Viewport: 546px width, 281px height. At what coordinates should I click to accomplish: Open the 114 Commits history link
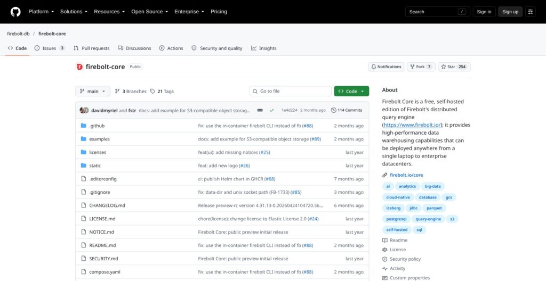[347, 110]
